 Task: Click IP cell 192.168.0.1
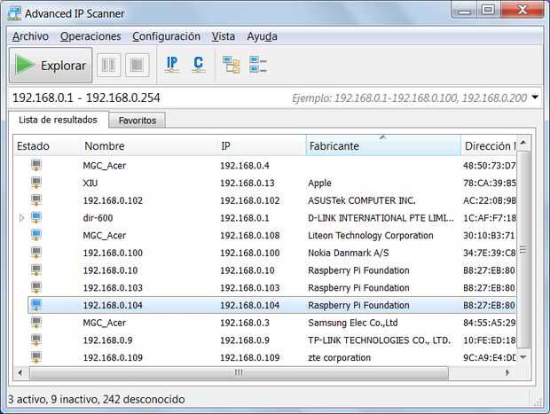click(245, 218)
